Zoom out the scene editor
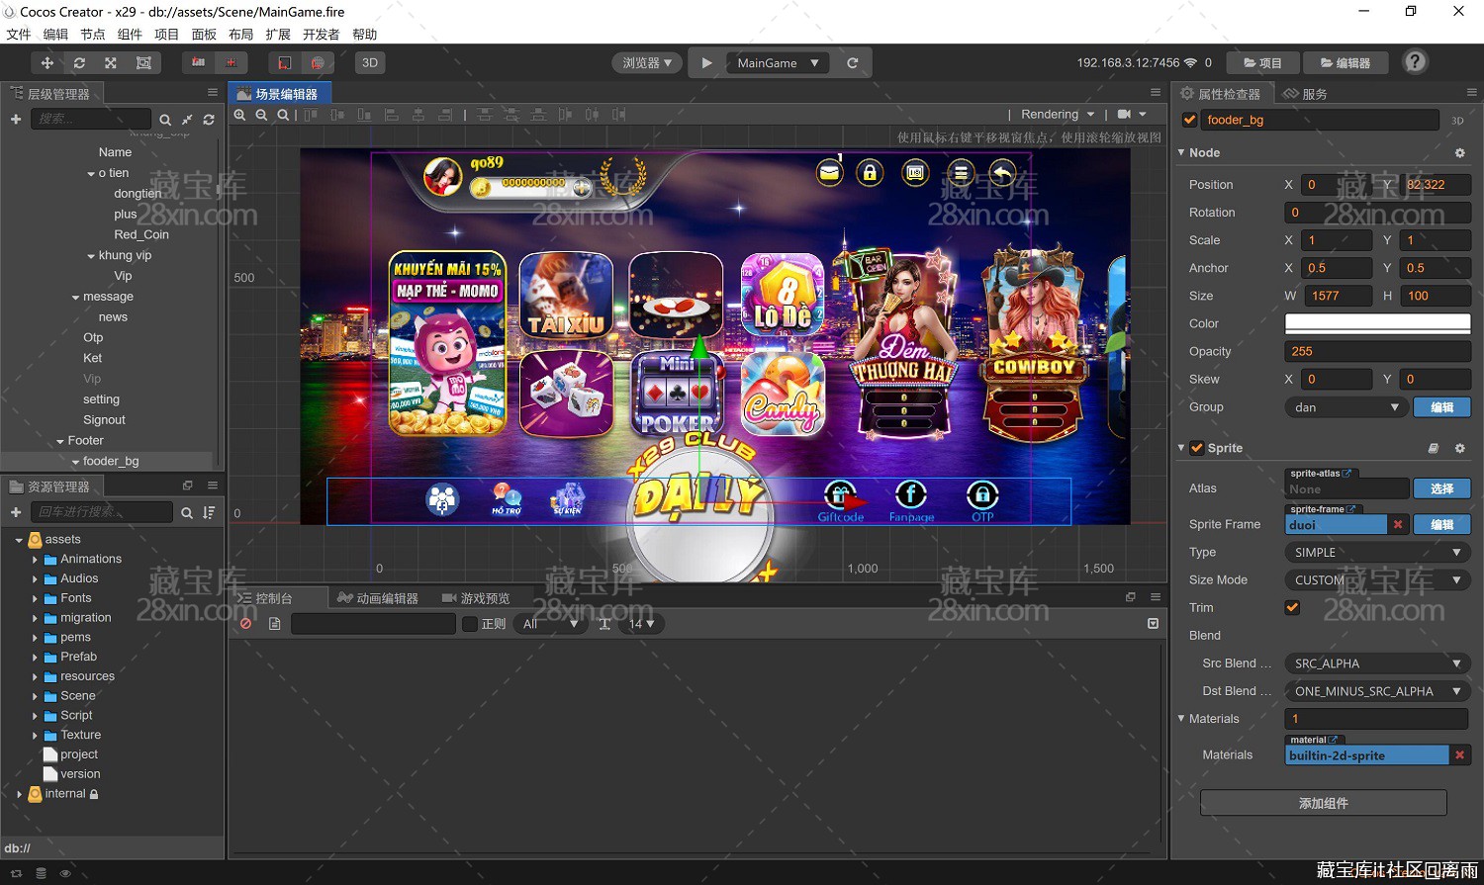This screenshot has width=1484, height=885. pyautogui.click(x=261, y=115)
